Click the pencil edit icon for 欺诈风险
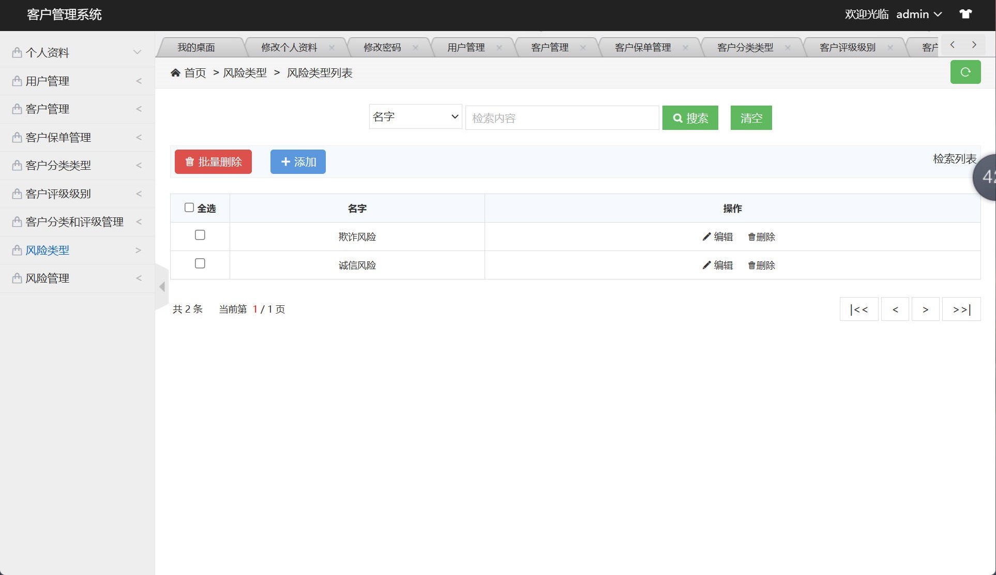 coord(706,237)
